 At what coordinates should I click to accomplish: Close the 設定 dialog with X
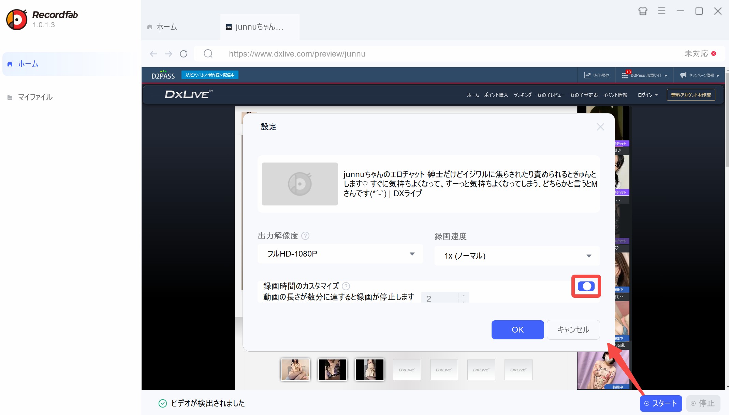[600, 127]
